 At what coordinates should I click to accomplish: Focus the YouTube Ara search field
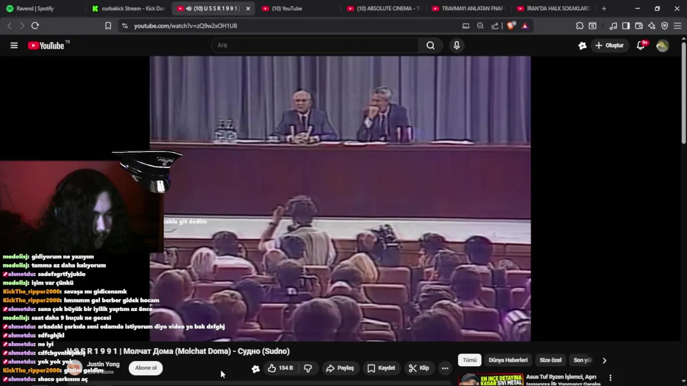(x=315, y=46)
